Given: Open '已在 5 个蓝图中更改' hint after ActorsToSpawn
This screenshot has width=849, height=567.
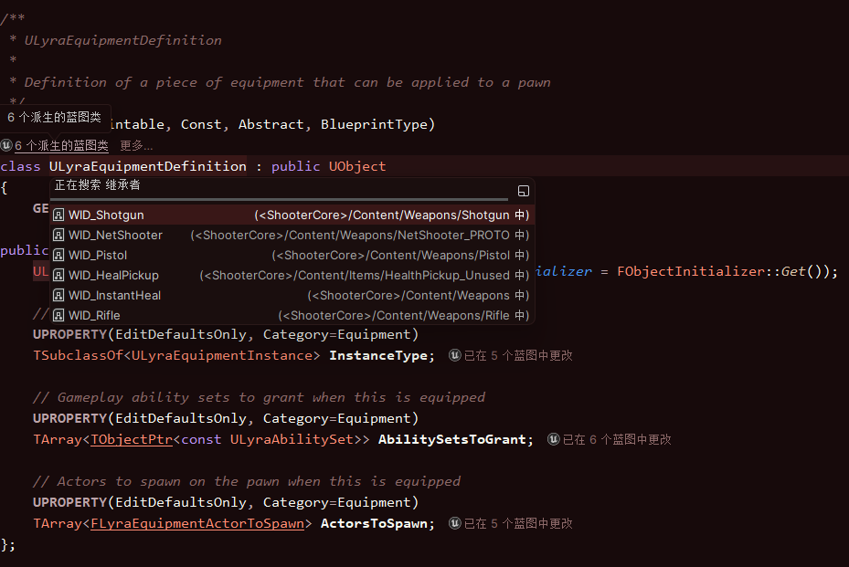Looking at the screenshot, I should [518, 523].
